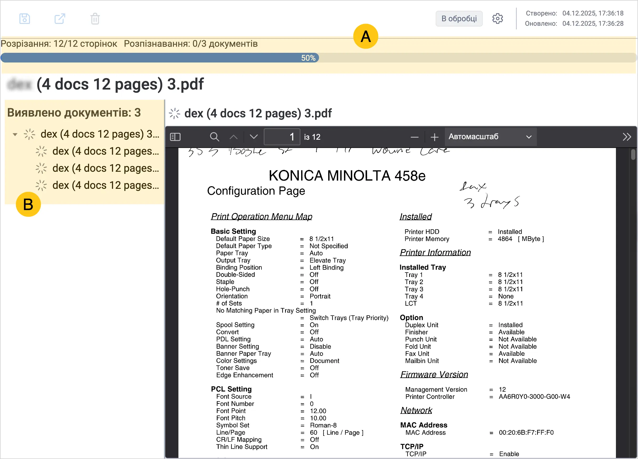Select the third child document in tree
The width and height of the screenshot is (638, 459).
tap(105, 185)
